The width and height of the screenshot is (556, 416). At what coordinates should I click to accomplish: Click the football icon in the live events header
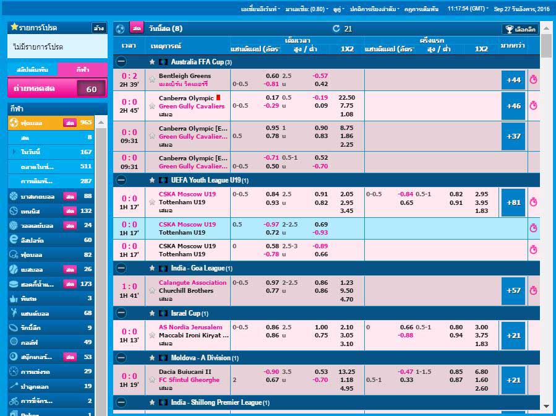120,28
